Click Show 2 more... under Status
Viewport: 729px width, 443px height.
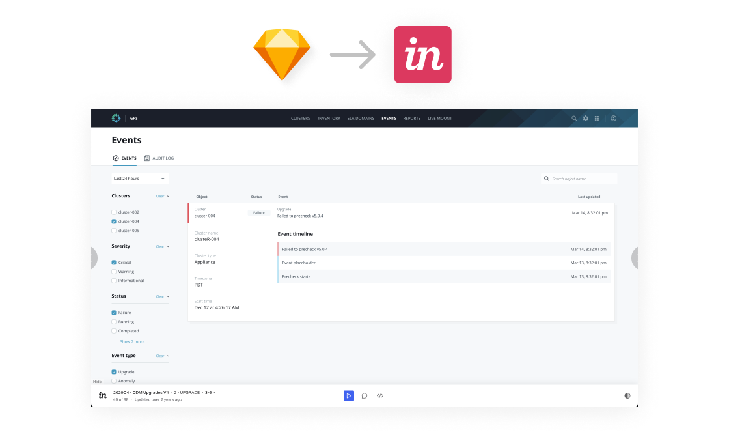click(133, 341)
